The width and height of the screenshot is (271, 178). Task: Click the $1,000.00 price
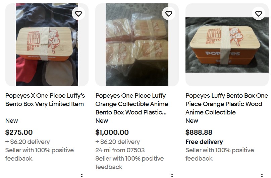point(112,132)
